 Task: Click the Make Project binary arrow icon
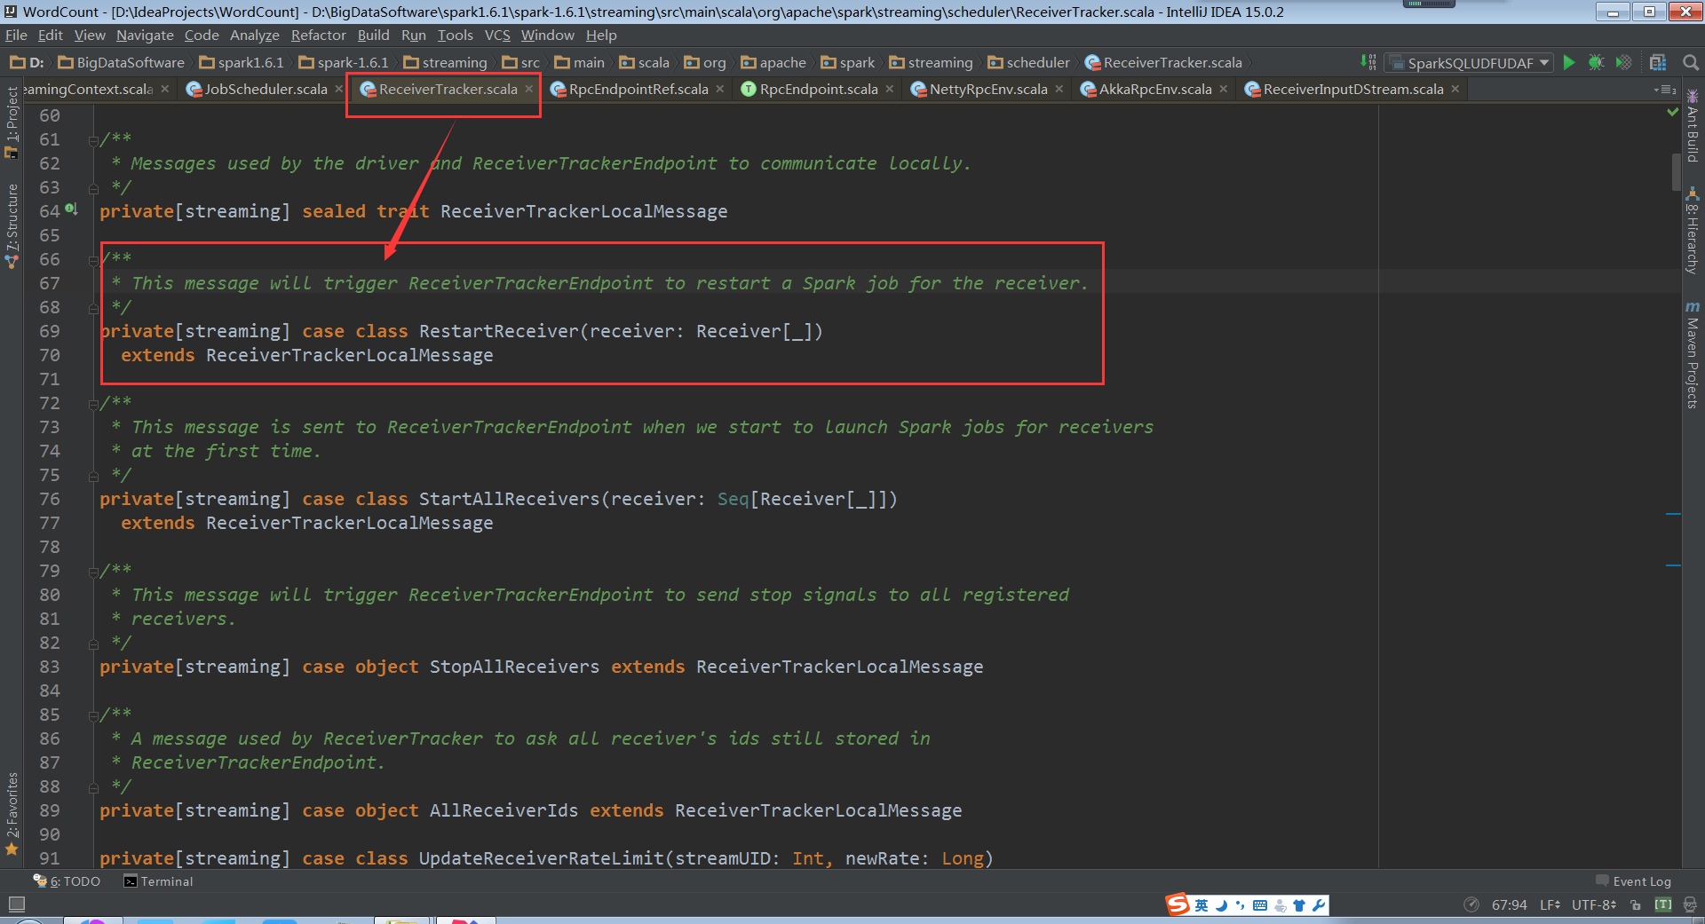(x=1368, y=62)
